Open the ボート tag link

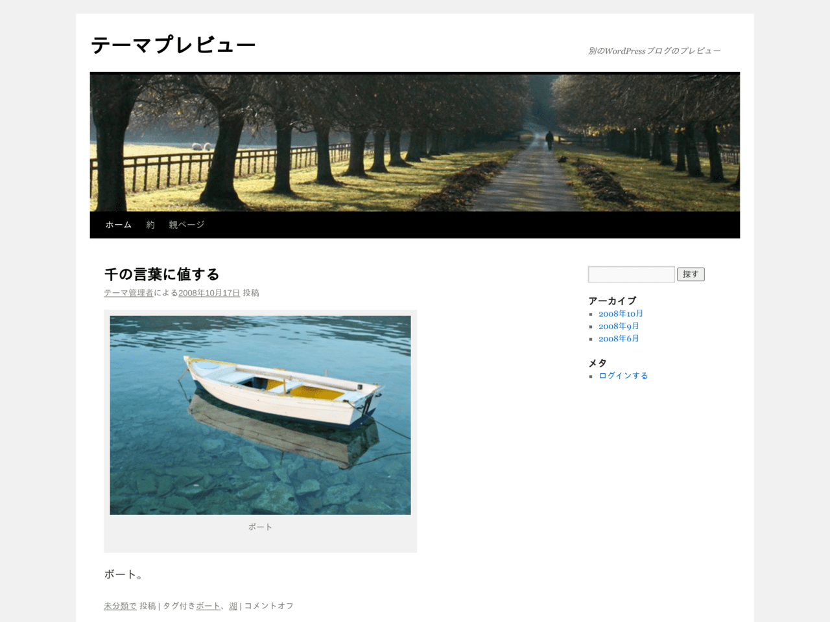click(x=208, y=606)
